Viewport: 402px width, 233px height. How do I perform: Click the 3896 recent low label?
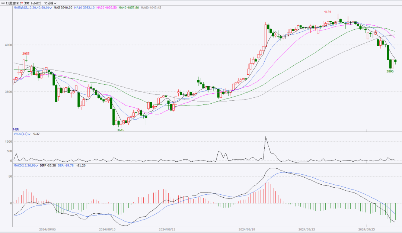[390, 71]
